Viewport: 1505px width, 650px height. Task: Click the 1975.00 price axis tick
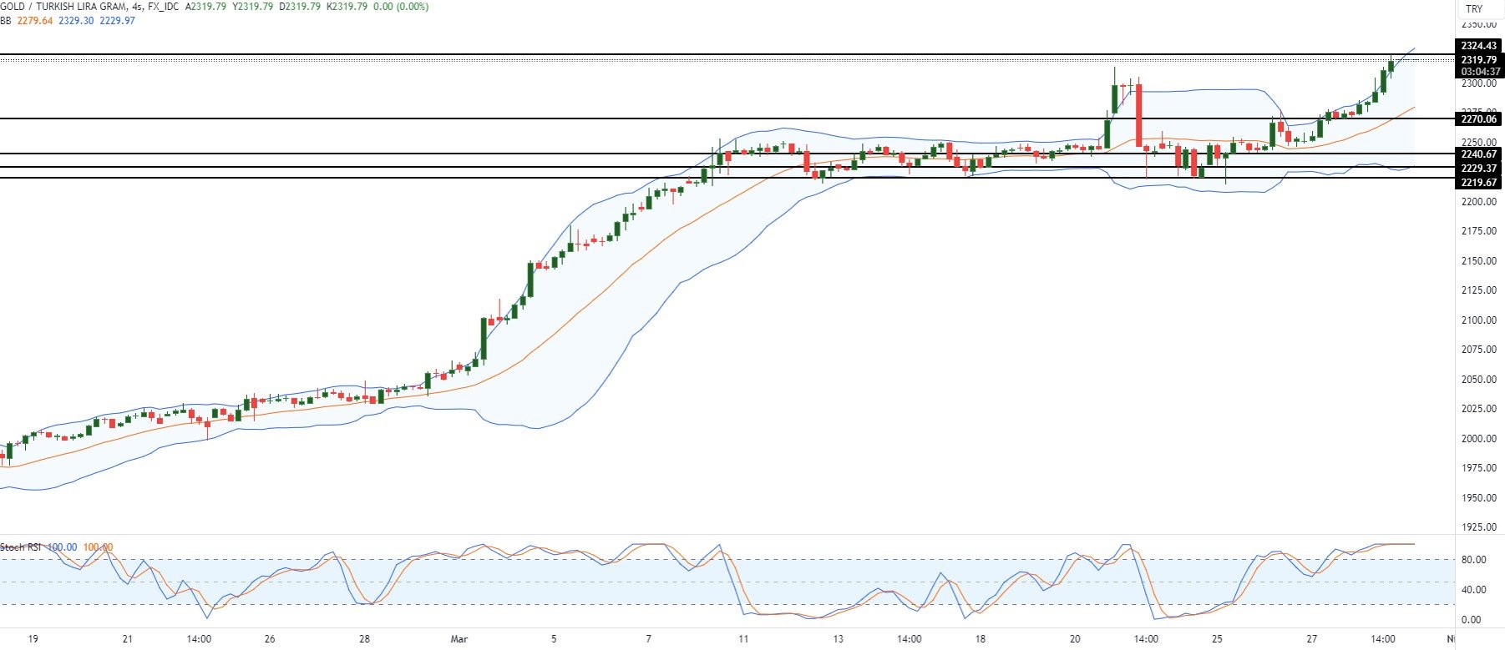coord(1479,468)
